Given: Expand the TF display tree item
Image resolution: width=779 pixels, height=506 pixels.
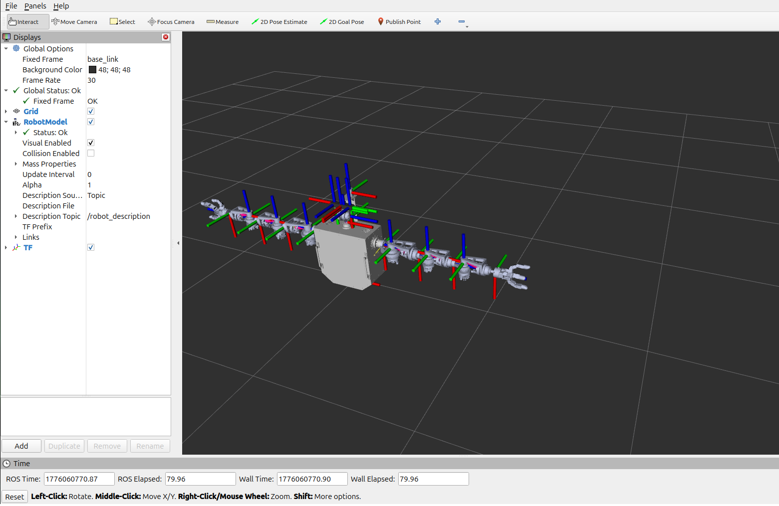Looking at the screenshot, I should click(x=6, y=248).
